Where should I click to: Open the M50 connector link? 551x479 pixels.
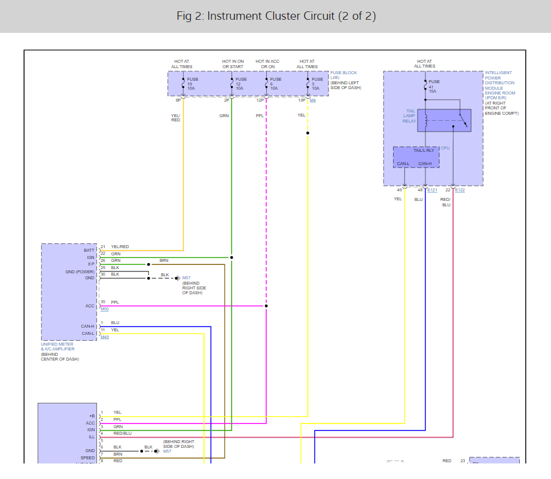(105, 309)
